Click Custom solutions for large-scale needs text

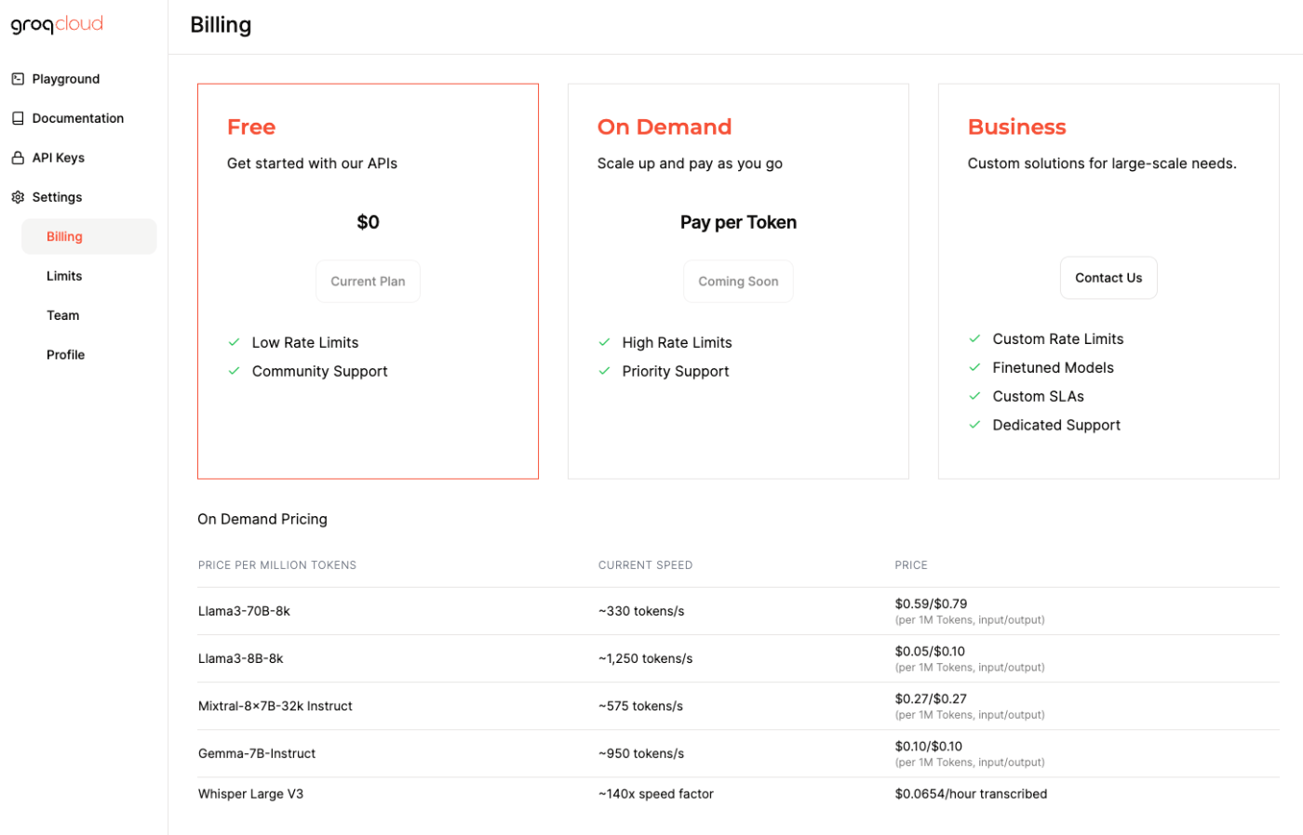click(1102, 164)
